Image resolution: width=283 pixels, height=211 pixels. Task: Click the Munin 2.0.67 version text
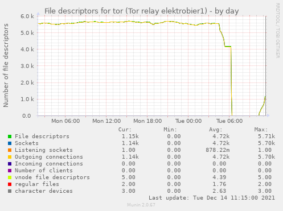point(141,205)
